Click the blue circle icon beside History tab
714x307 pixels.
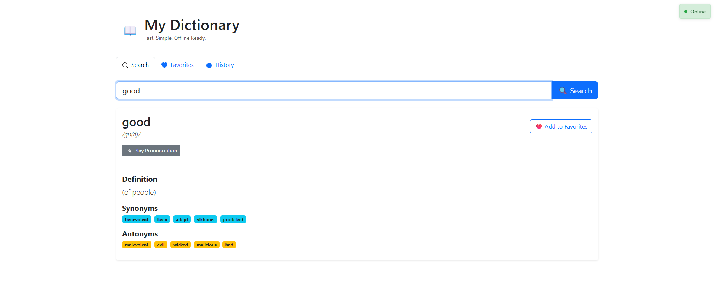coord(209,65)
